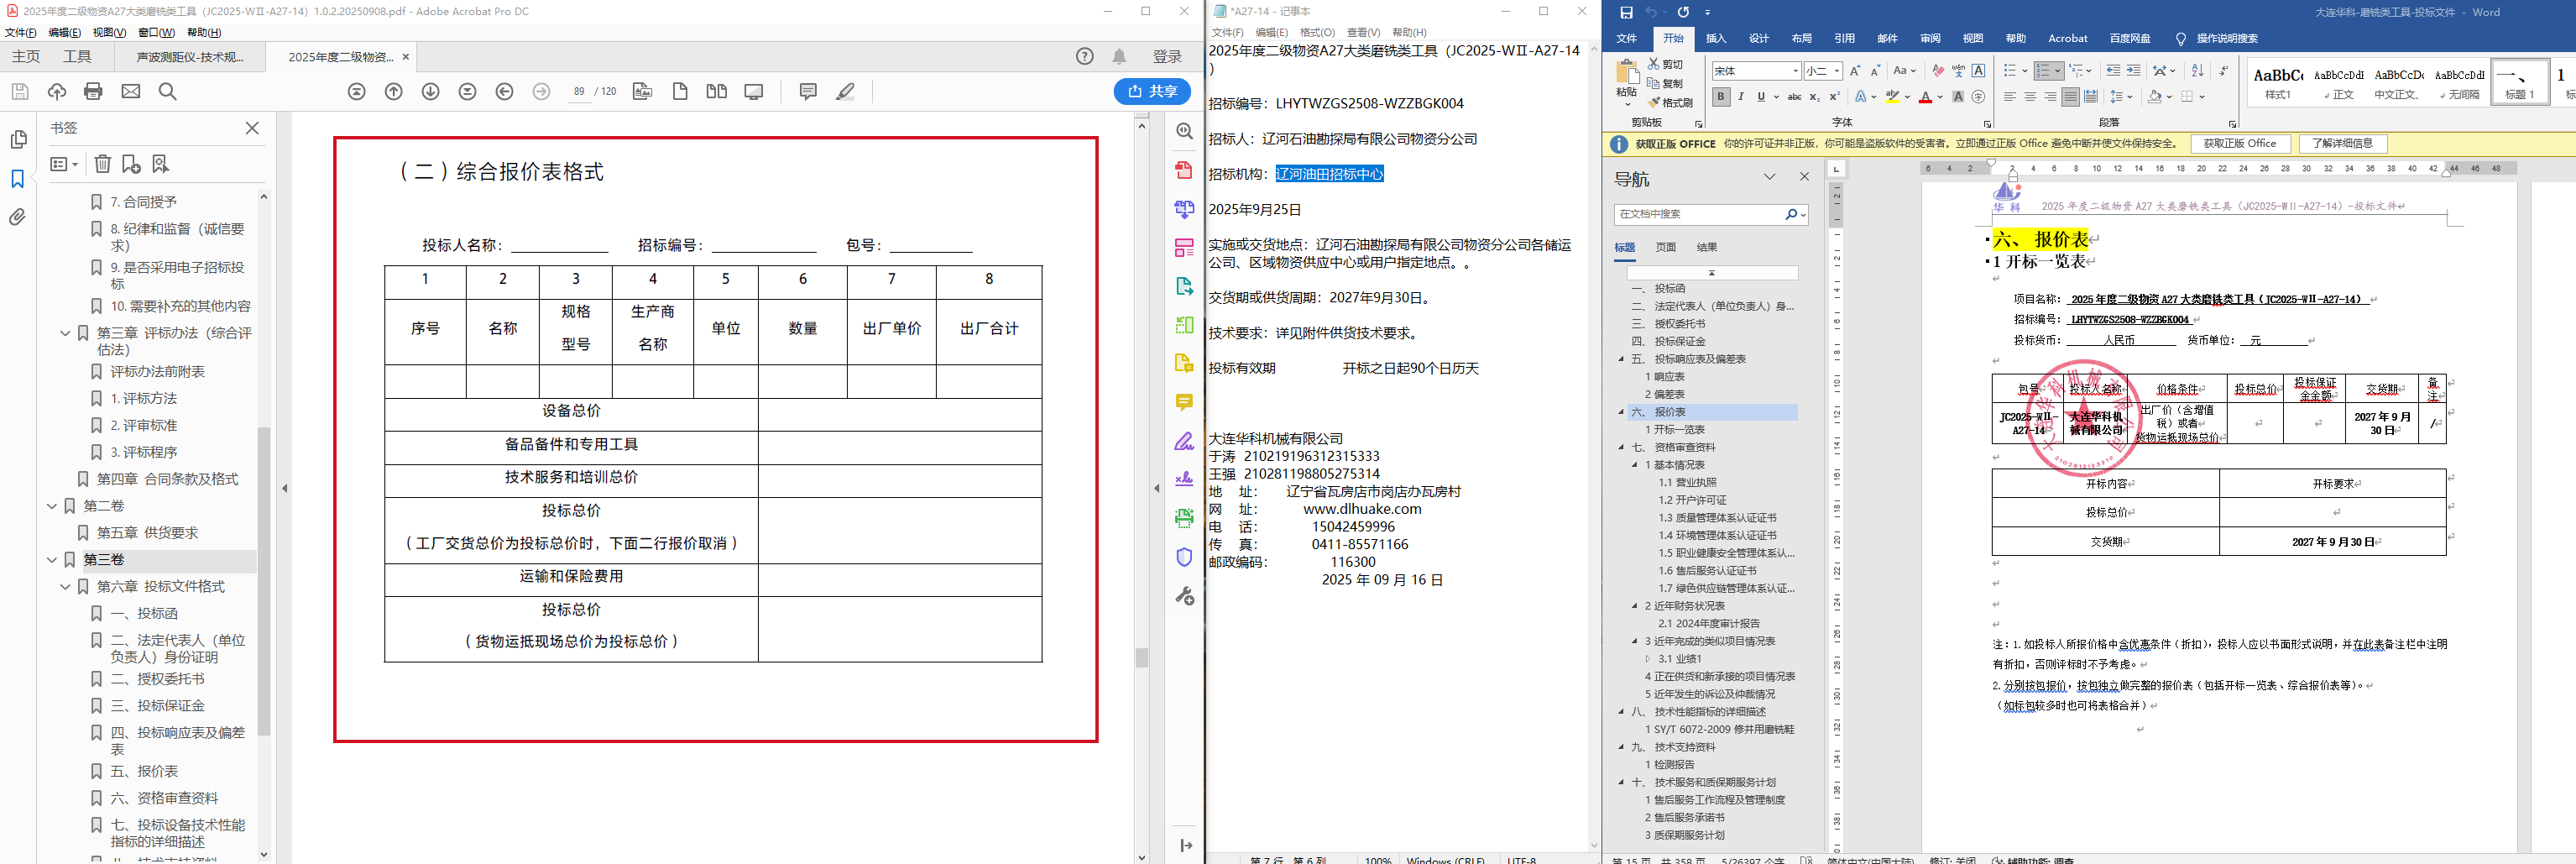Select the highlighter pen tool in Acrobat
Viewport: 2576px width, 864px height.
(x=845, y=91)
